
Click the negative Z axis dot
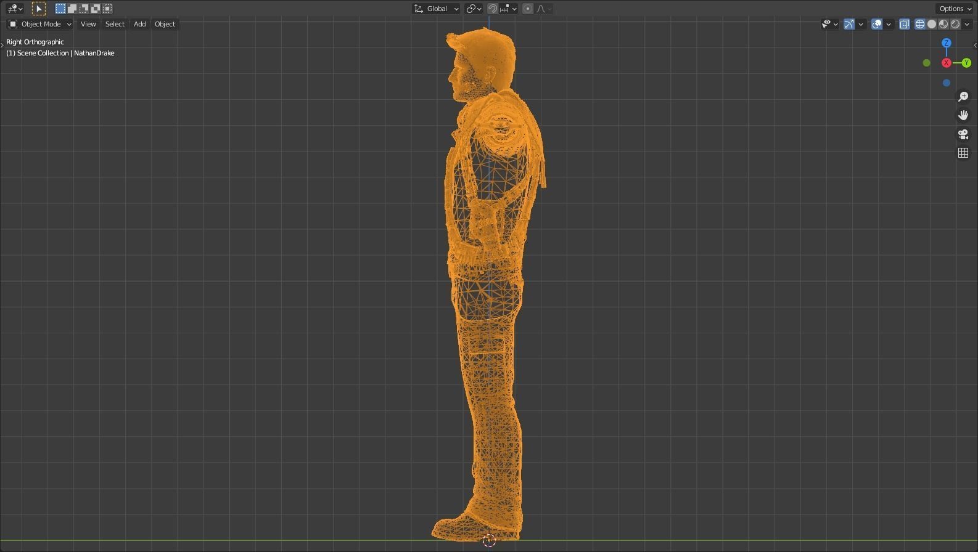coord(947,83)
